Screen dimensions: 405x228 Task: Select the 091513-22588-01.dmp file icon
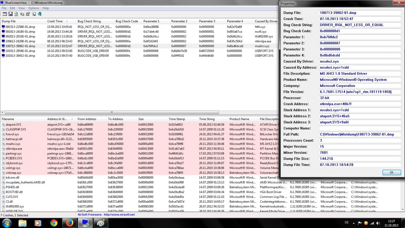coord(3,27)
